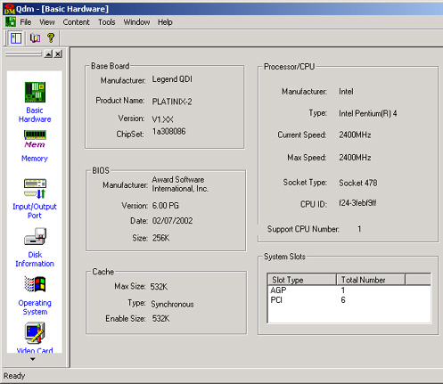The image size is (443, 384).
Task: Select the AGP row in System Slots
Action: (x=349, y=290)
